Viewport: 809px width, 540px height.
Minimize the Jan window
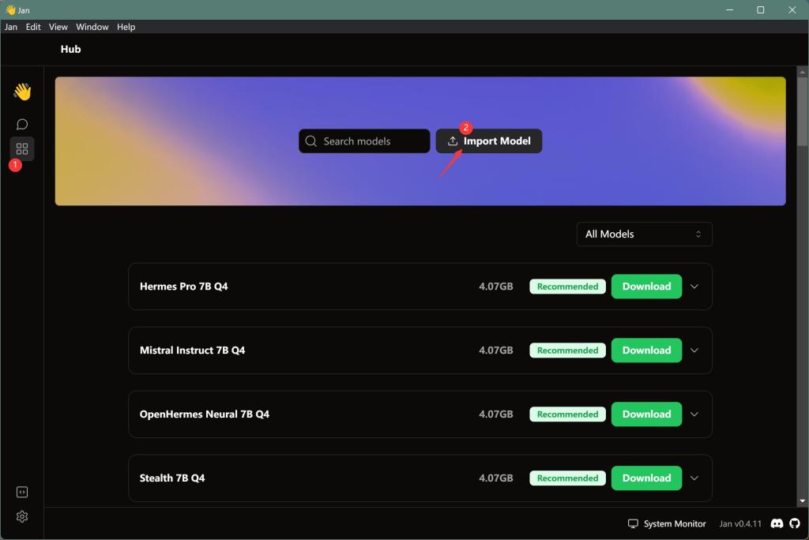point(729,9)
